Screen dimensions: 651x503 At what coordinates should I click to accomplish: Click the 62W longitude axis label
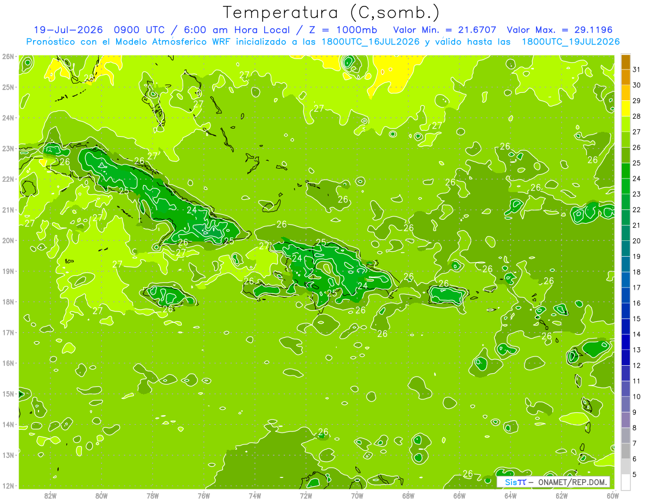[x=561, y=495]
